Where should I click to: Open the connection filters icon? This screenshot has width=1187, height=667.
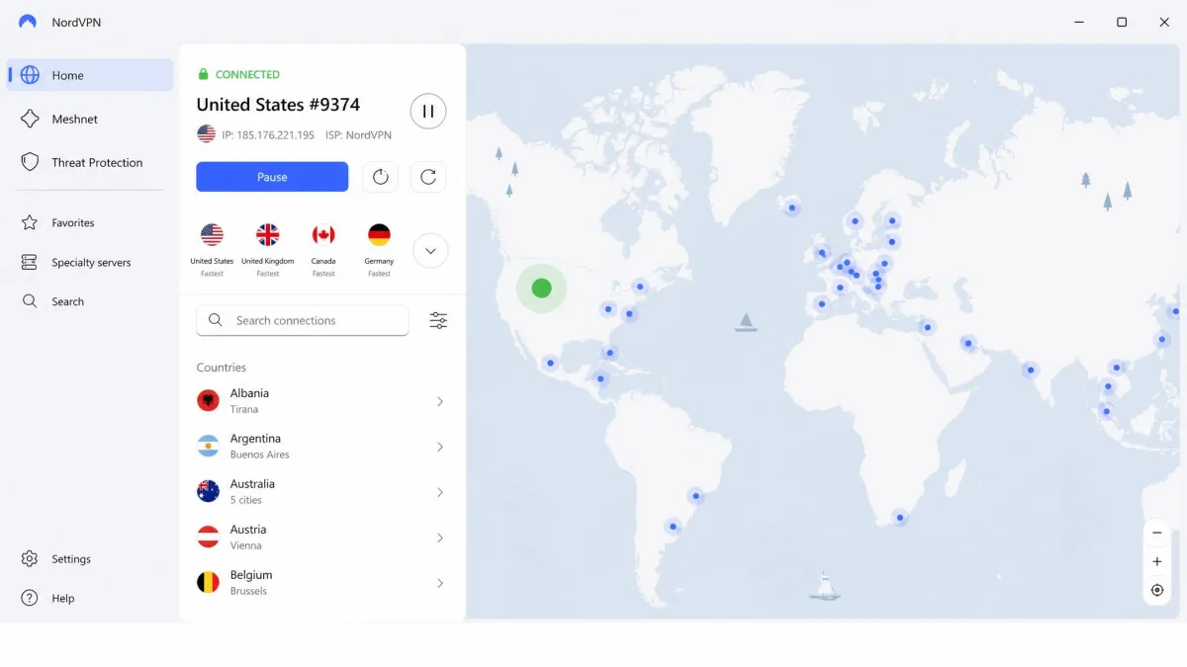pos(438,320)
